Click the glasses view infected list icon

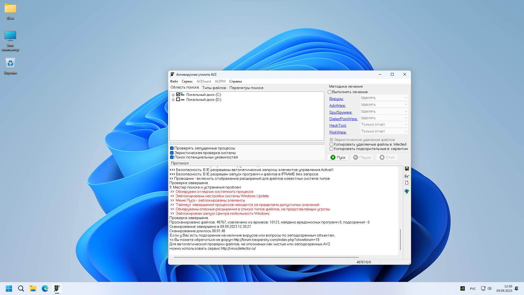point(407,176)
